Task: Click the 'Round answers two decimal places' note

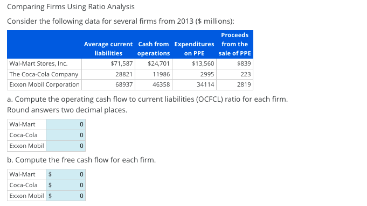Action: [67, 110]
